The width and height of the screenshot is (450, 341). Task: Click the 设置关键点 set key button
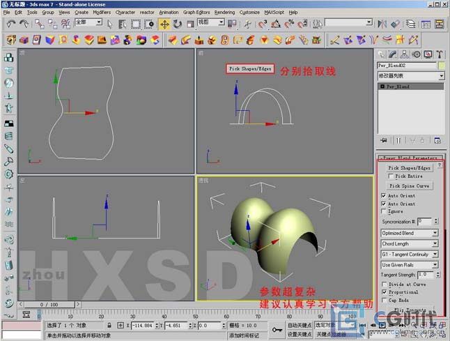pyautogui.click(x=300, y=334)
